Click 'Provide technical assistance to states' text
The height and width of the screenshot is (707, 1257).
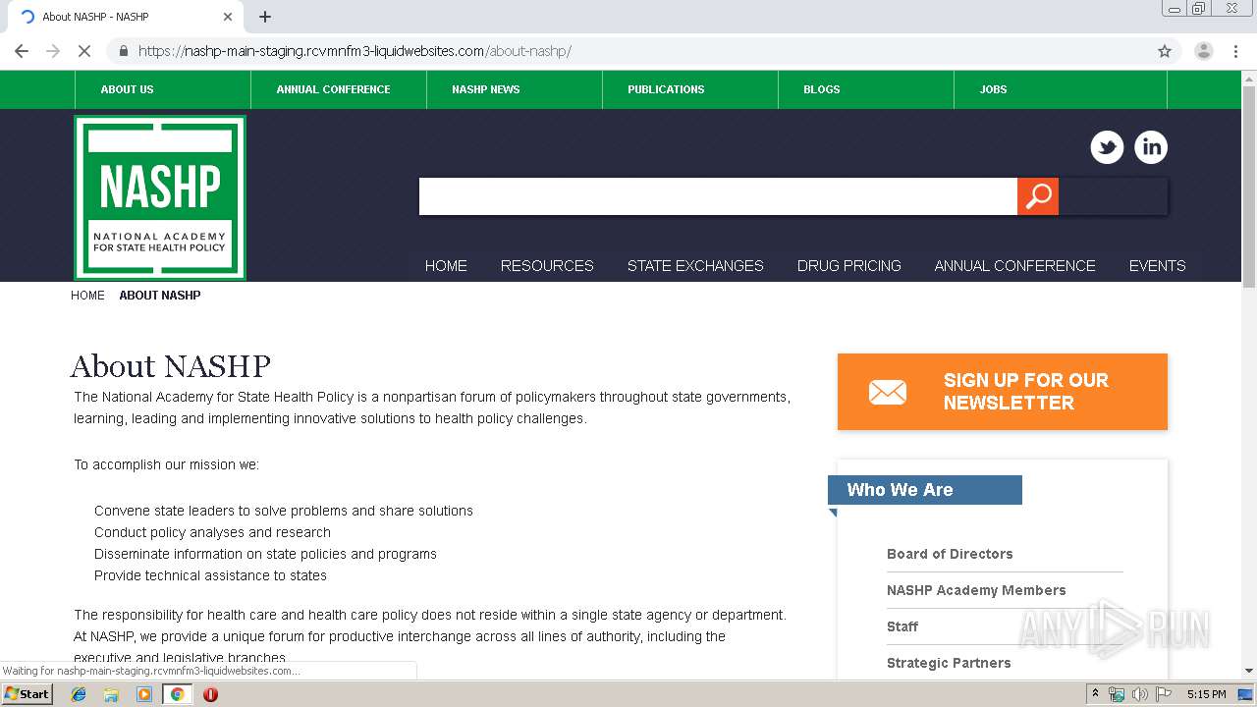[210, 575]
